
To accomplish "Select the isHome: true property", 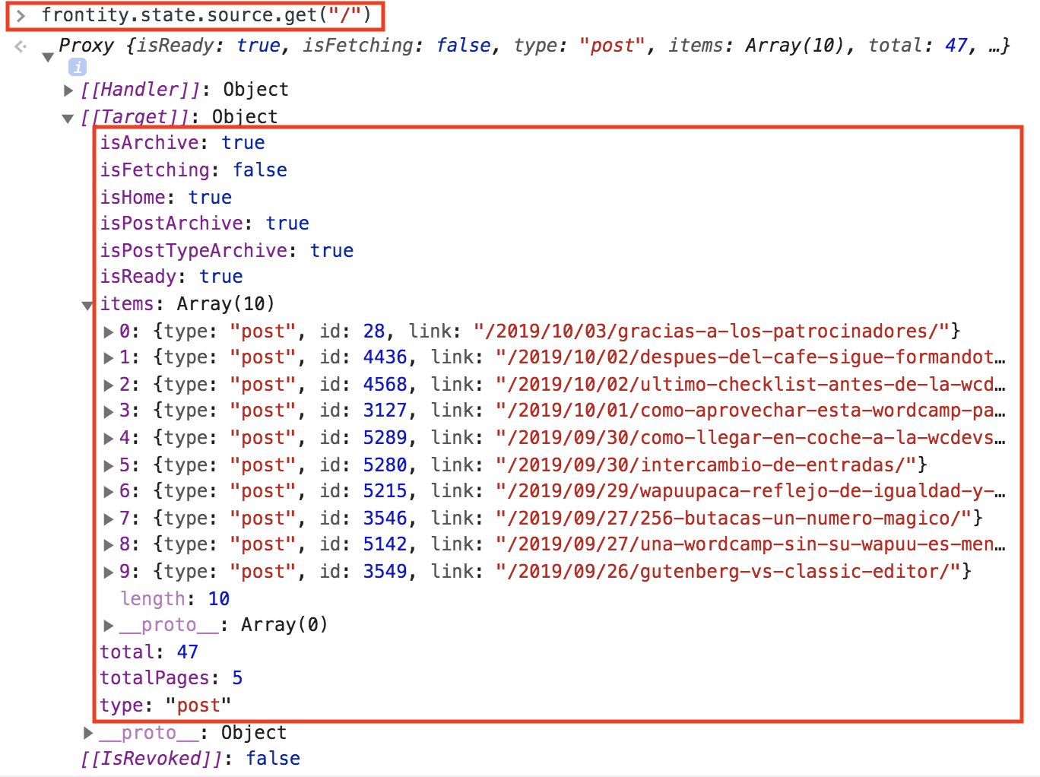I will click(166, 198).
